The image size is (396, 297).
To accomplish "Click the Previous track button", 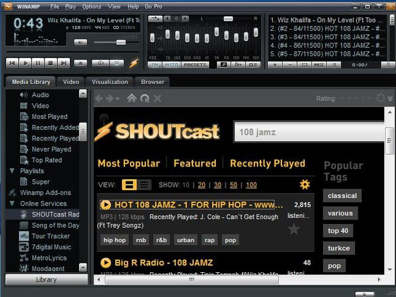I will click(x=12, y=63).
